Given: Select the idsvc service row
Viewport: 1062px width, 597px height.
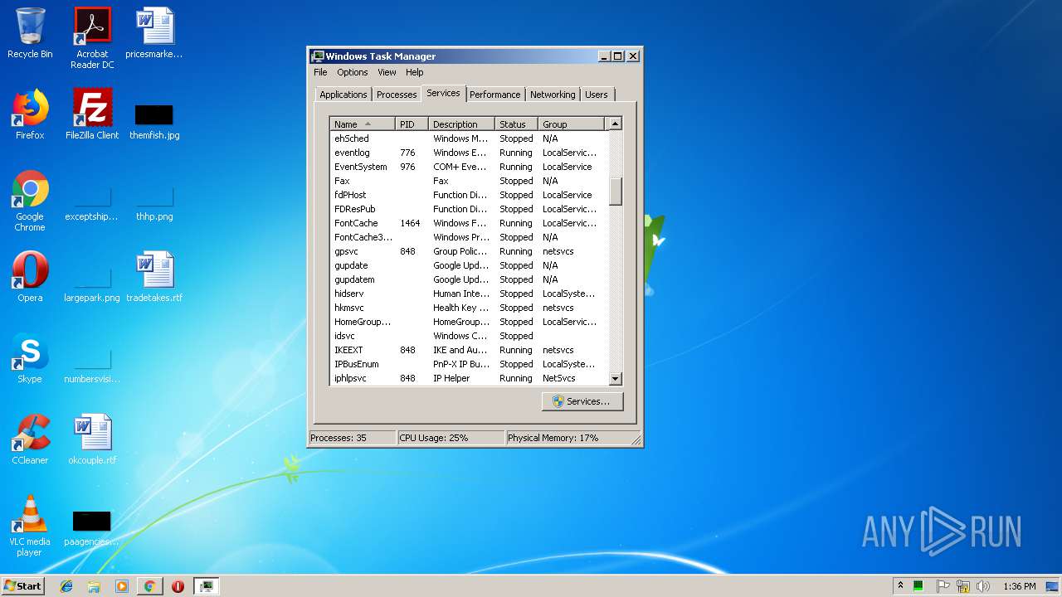Looking at the screenshot, I should pos(469,336).
